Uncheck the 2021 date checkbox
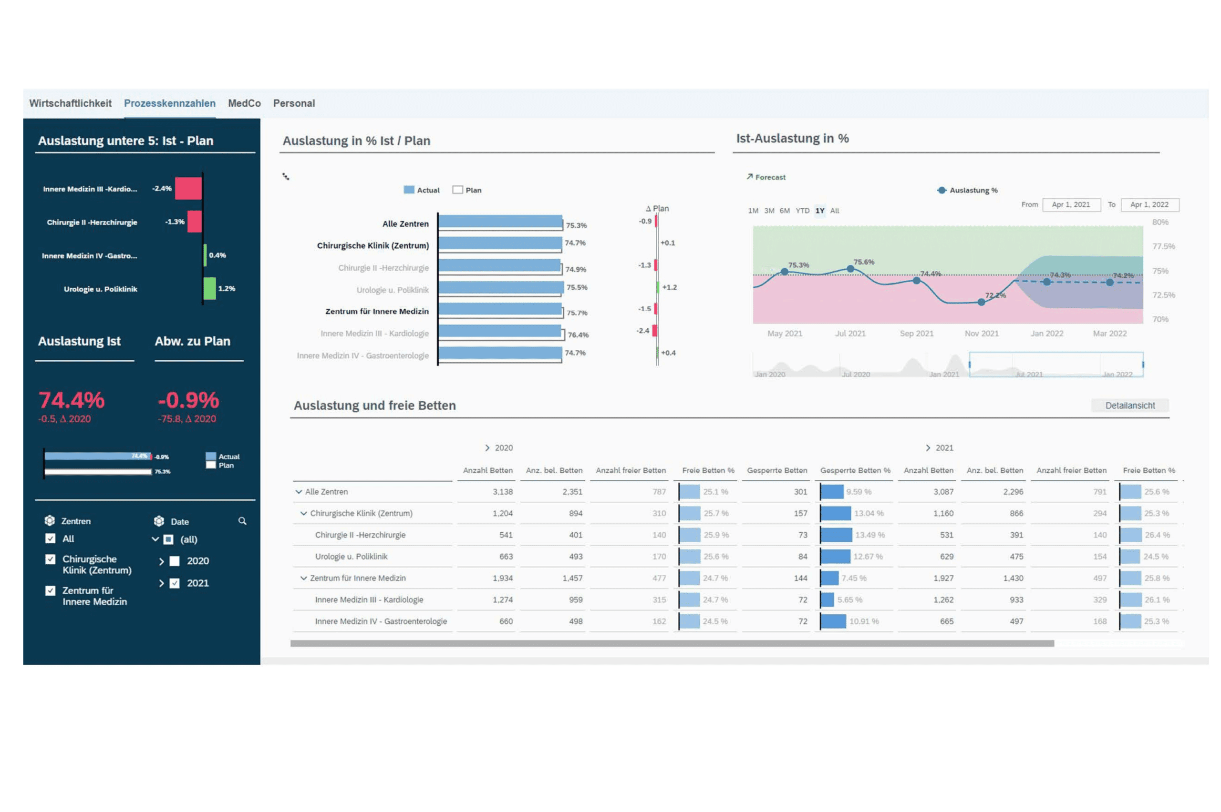Image resolution: width=1221 pixels, height=812 pixels. pos(175,583)
